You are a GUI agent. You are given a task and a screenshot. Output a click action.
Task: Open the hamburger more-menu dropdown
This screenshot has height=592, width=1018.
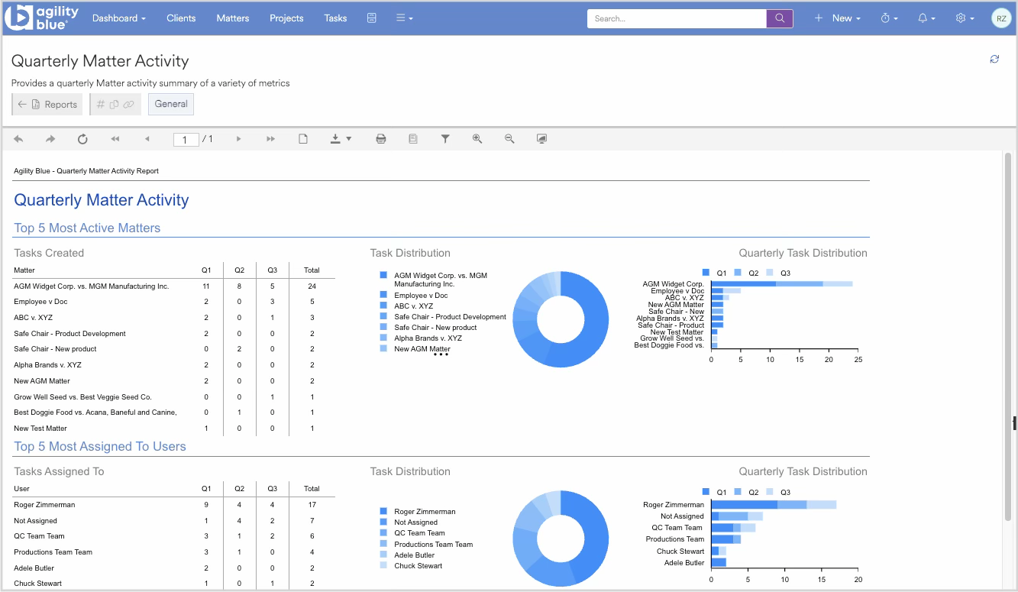(x=405, y=18)
